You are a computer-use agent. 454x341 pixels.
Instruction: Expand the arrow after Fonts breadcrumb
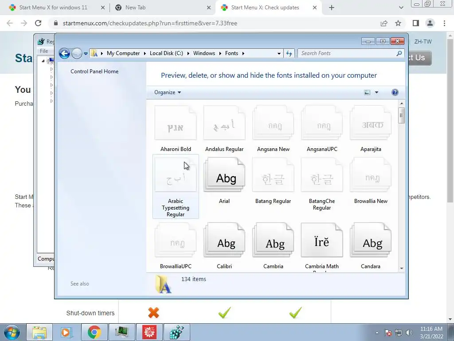[x=243, y=53]
